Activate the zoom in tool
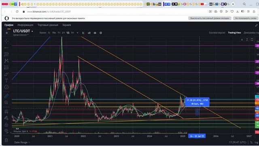The image size is (259, 146). click(6, 103)
